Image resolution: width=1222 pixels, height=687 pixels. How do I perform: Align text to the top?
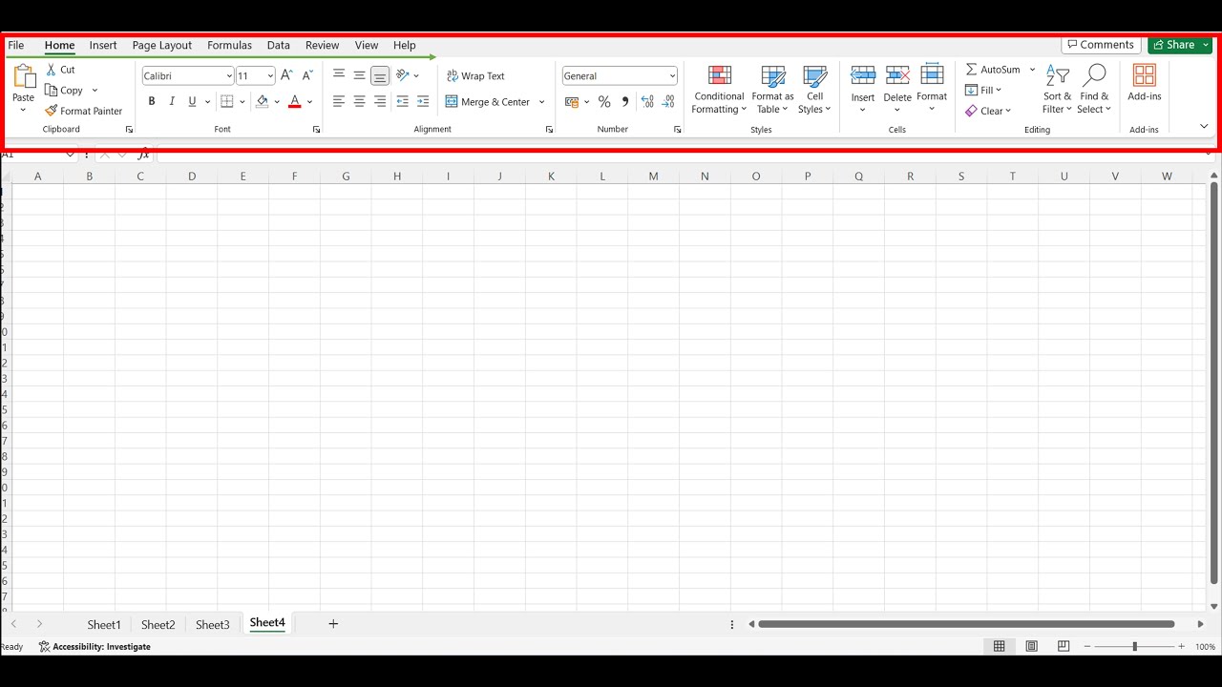click(339, 75)
